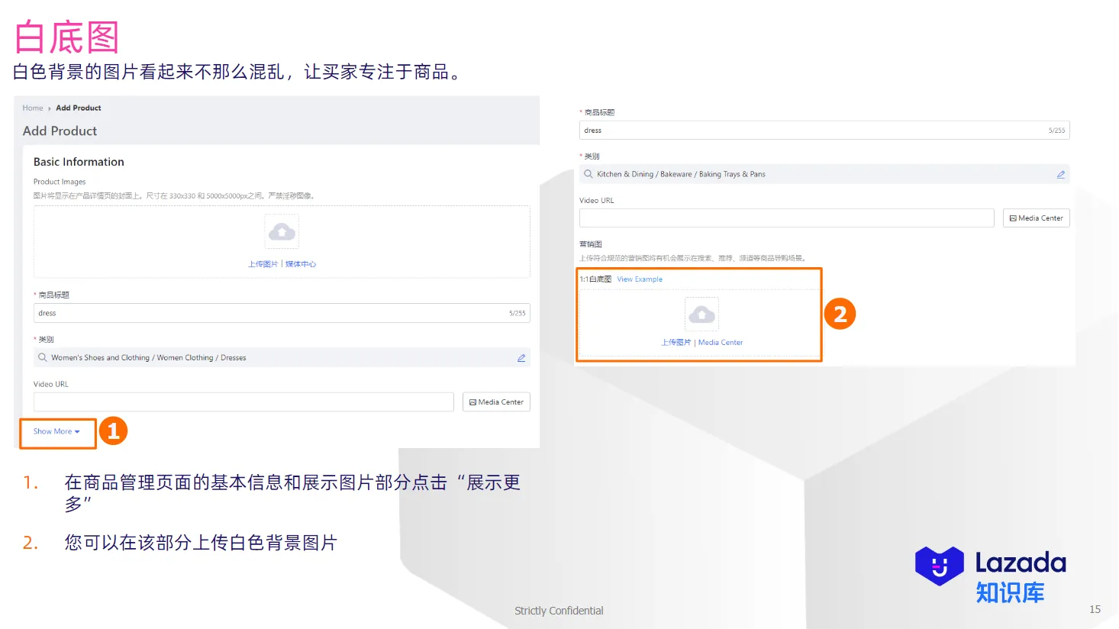Image resolution: width=1119 pixels, height=629 pixels.
Task: Expand the Show More section
Action: tap(53, 431)
